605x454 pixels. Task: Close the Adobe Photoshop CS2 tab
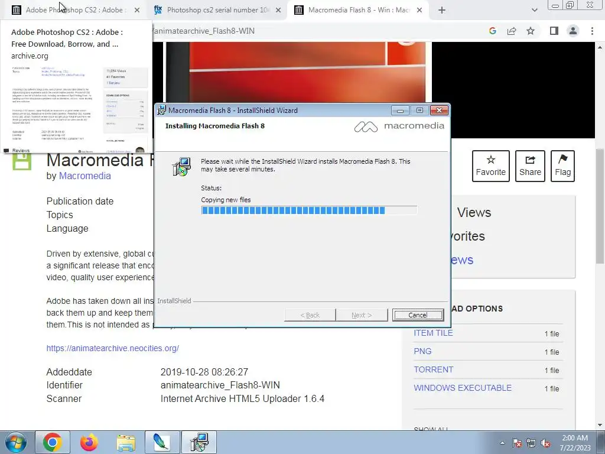(137, 10)
